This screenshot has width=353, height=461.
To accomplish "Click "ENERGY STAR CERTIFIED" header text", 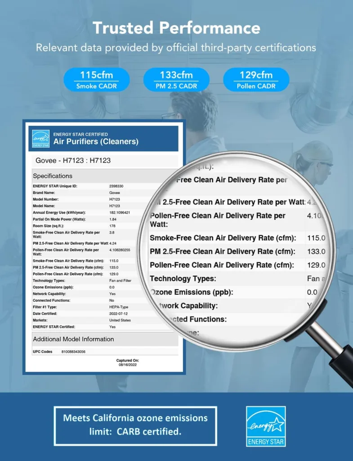I will [x=80, y=134].
